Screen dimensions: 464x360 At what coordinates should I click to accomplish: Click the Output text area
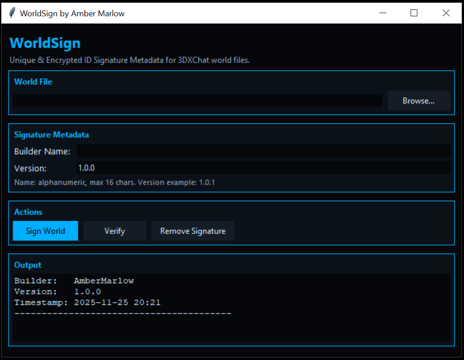(x=231, y=308)
